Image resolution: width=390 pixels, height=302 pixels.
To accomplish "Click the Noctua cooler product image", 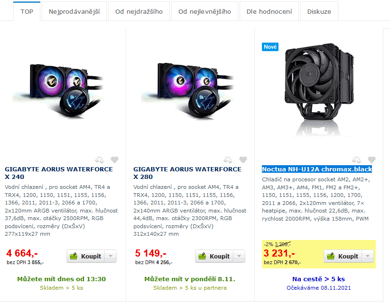I will coord(319,90).
